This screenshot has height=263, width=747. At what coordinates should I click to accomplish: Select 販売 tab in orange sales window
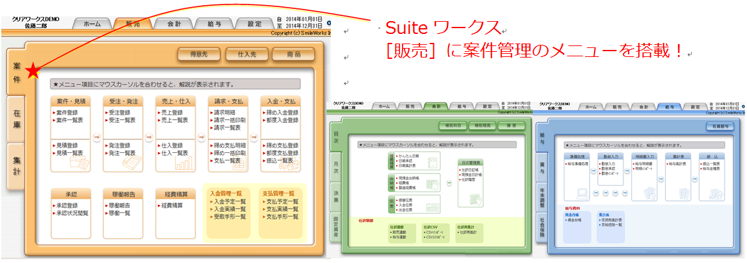[133, 23]
